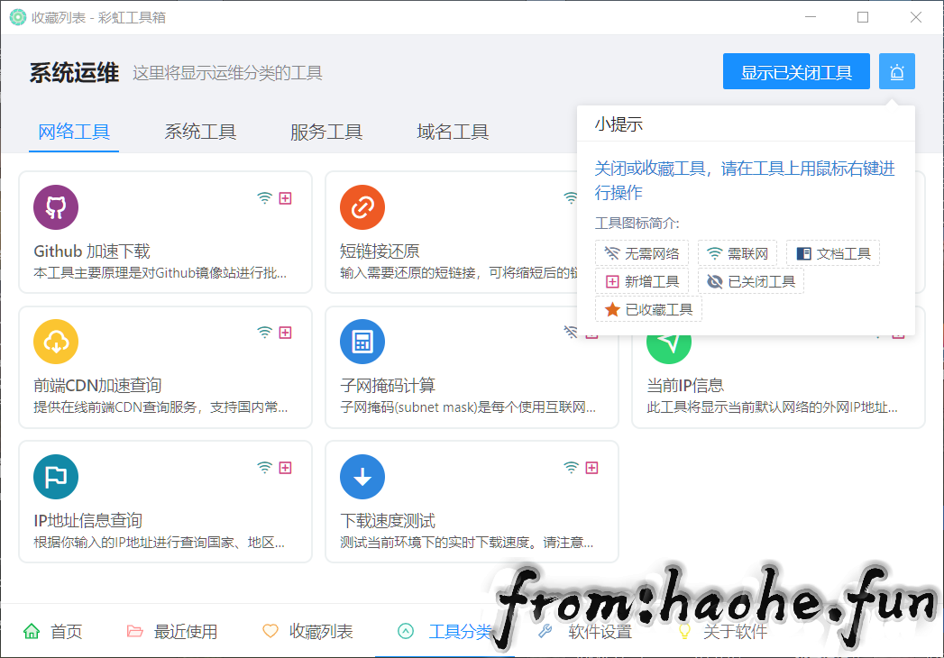944x658 pixels.
Task: Click the 工具图标简介 label
Action: pos(637,224)
